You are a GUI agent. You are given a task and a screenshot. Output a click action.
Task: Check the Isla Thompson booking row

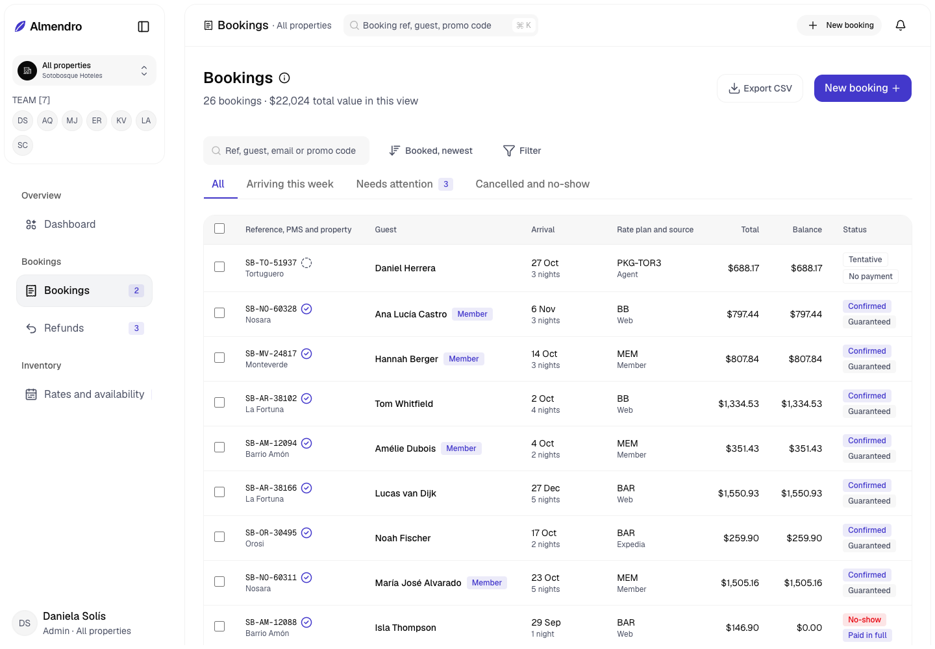tap(219, 626)
